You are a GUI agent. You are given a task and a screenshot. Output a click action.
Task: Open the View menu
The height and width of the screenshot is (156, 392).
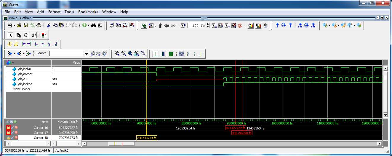[29, 12]
